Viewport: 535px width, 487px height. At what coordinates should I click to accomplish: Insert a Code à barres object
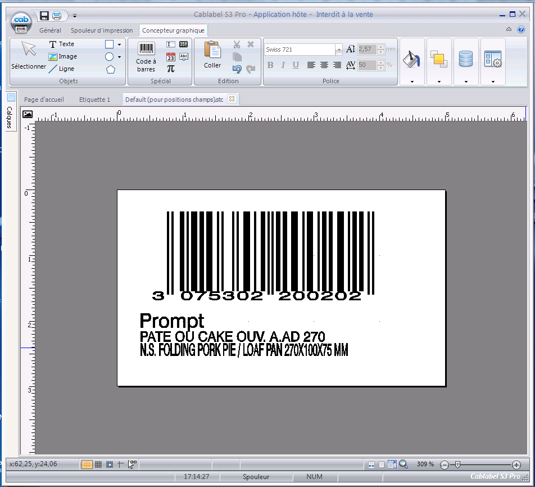coord(146,57)
